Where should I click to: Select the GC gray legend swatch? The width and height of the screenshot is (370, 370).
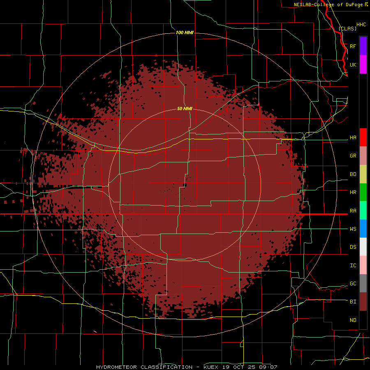tap(363, 283)
